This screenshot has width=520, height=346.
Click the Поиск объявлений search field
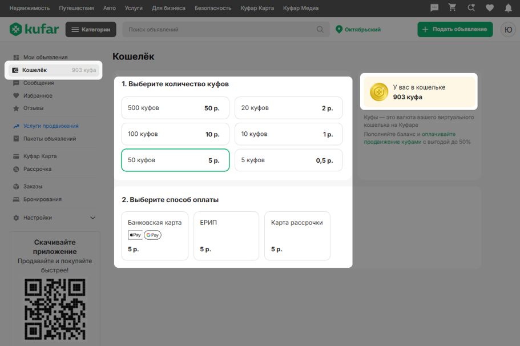click(220, 30)
